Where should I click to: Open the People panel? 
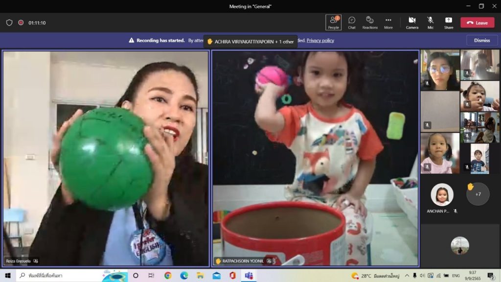(x=333, y=23)
